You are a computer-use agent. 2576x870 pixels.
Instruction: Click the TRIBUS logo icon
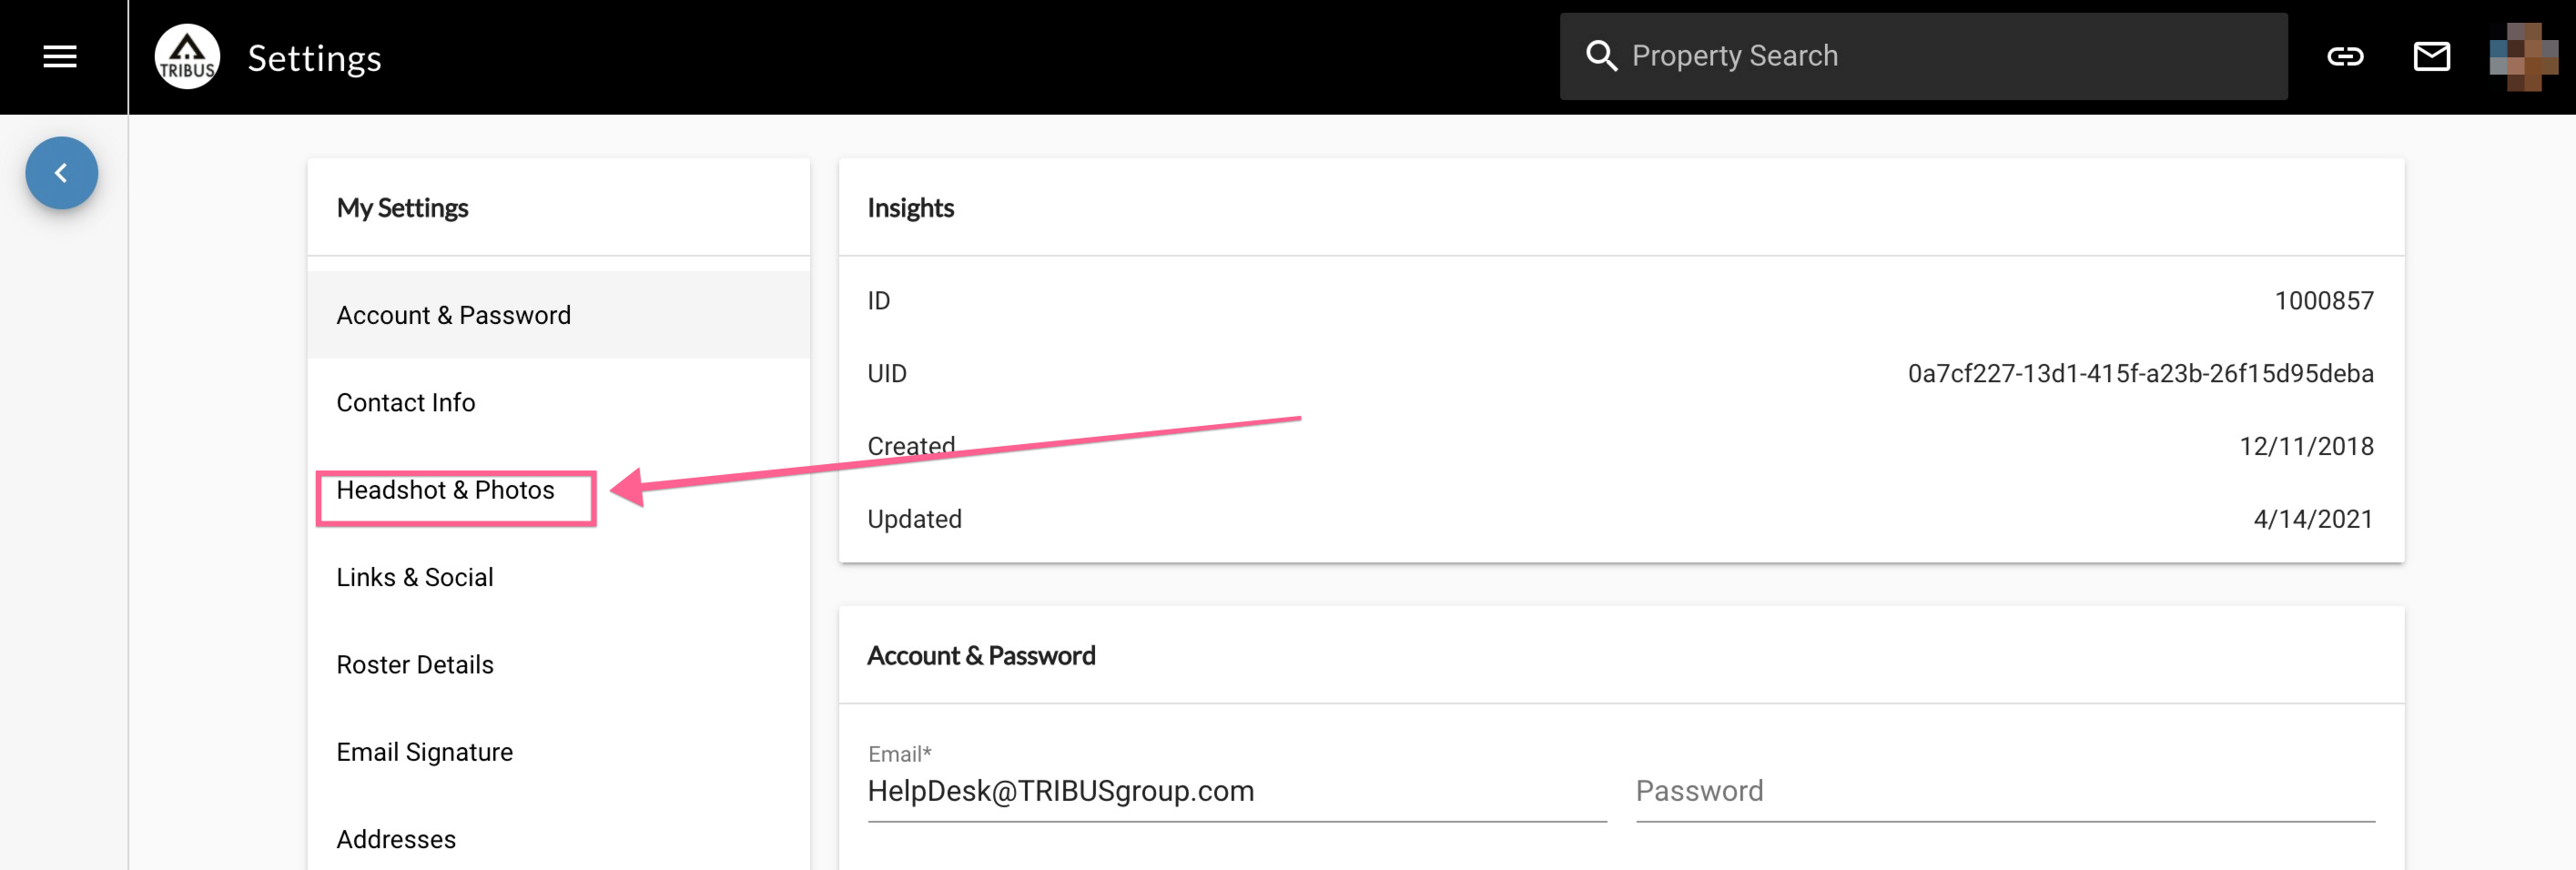187,57
